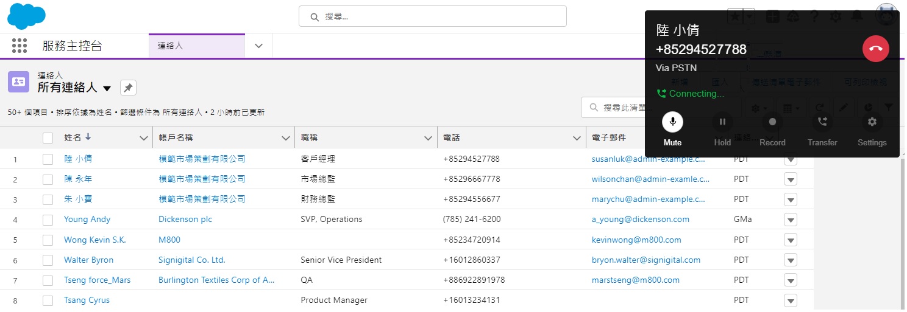The width and height of the screenshot is (907, 312).
Task: Email bryon.walter@signigital.com
Action: point(646,260)
